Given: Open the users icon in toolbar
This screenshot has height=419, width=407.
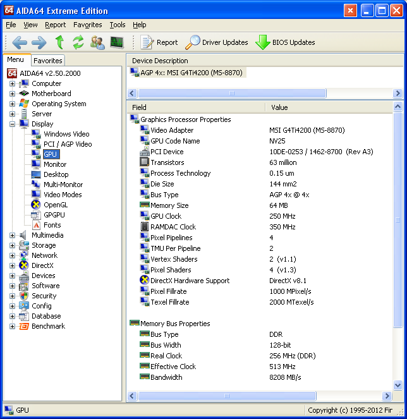Looking at the screenshot, I should pyautogui.click(x=97, y=42).
